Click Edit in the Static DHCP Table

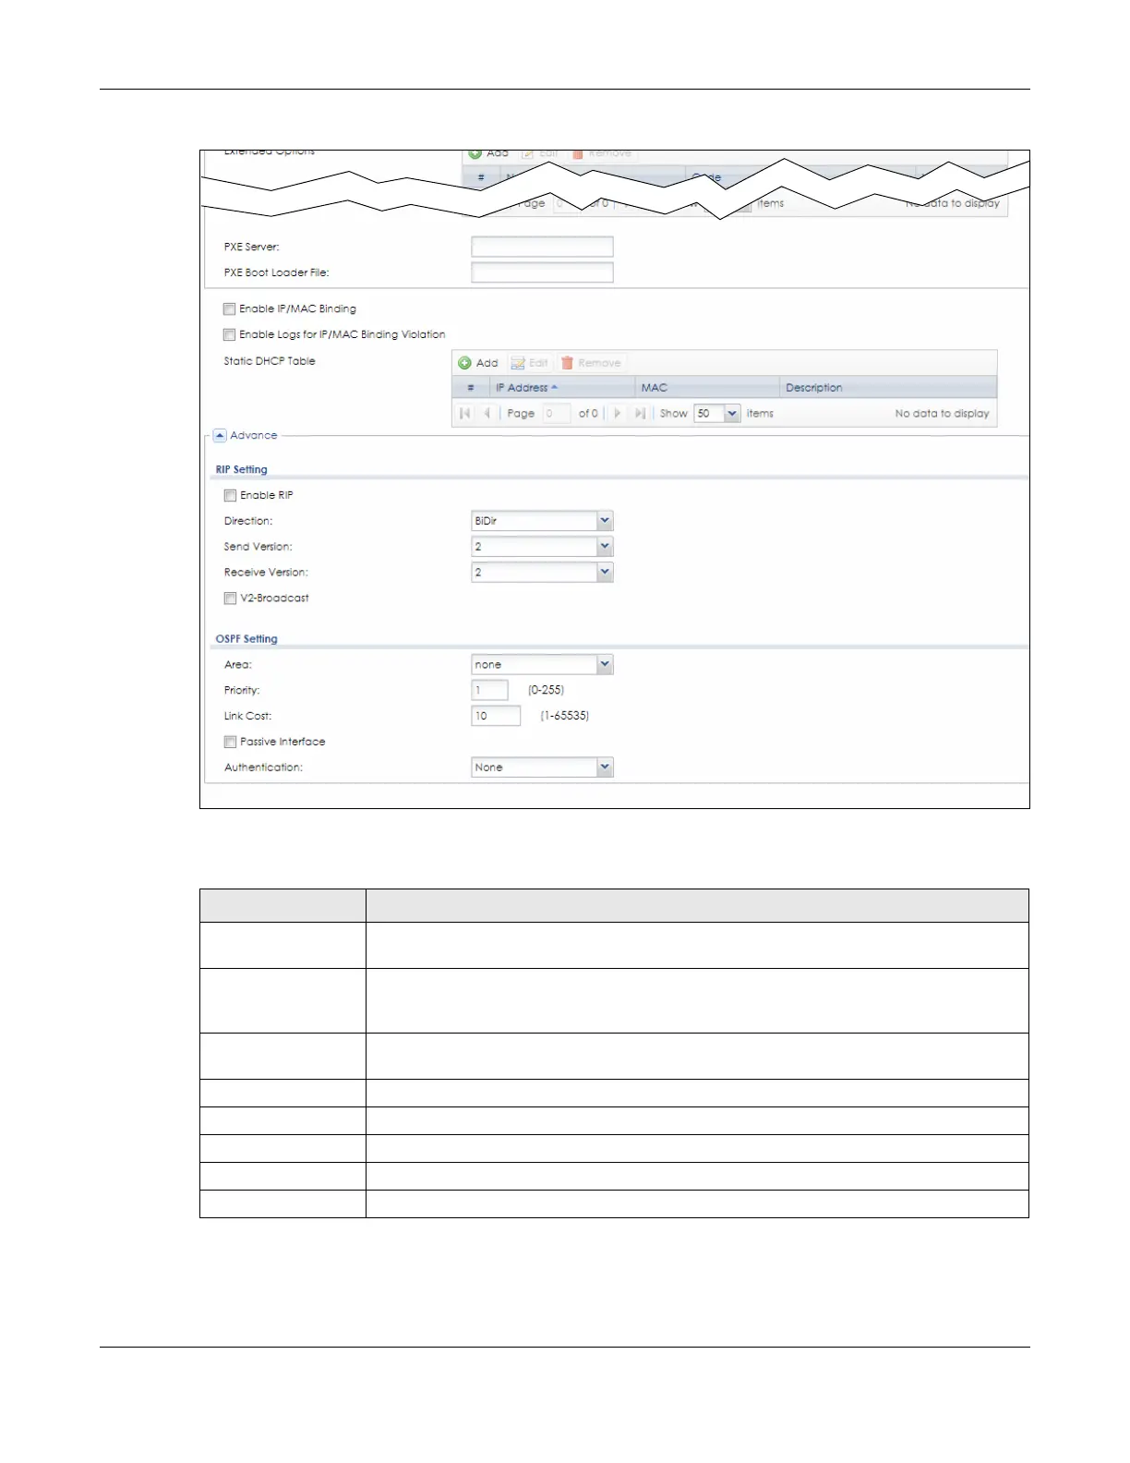[x=530, y=363]
